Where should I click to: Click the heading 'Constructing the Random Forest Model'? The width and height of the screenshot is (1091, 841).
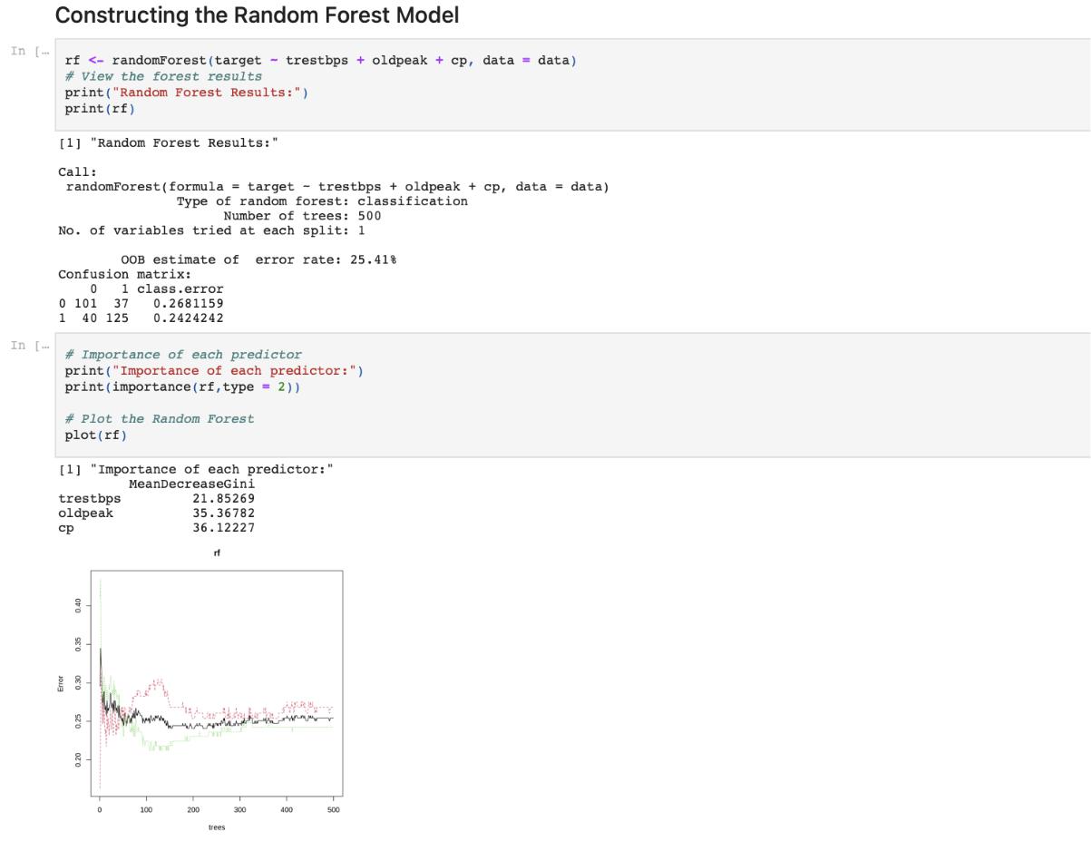point(258,15)
